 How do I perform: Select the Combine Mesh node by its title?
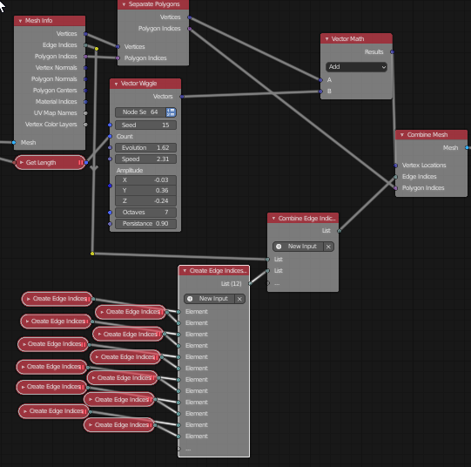pyautogui.click(x=427, y=135)
